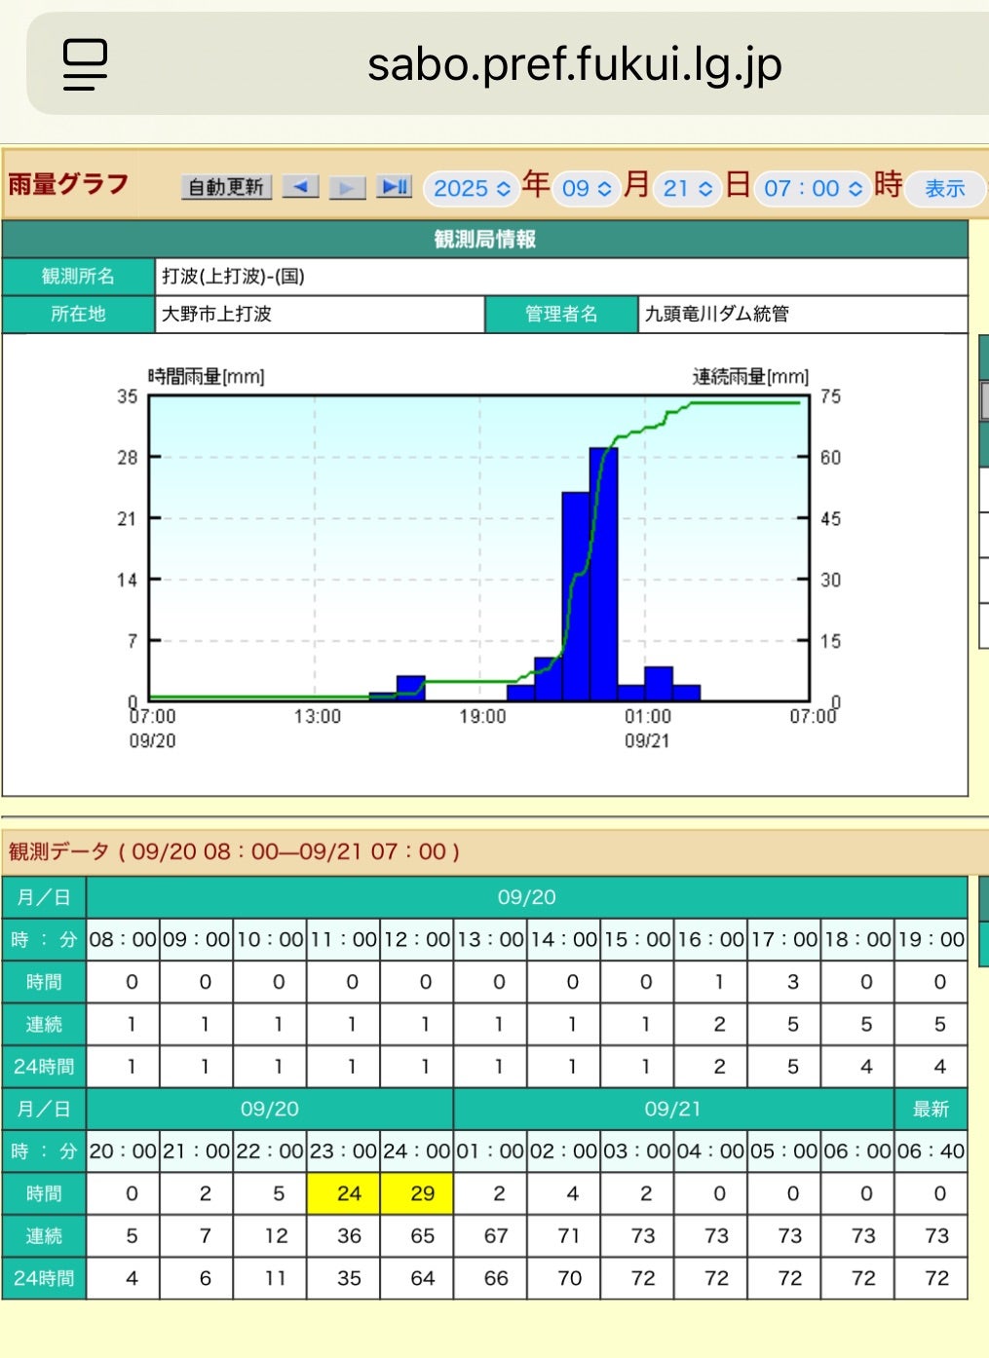The width and height of the screenshot is (989, 1358).
Task: Toggle the 自動更新 auto-refresh button
Action: [226, 187]
